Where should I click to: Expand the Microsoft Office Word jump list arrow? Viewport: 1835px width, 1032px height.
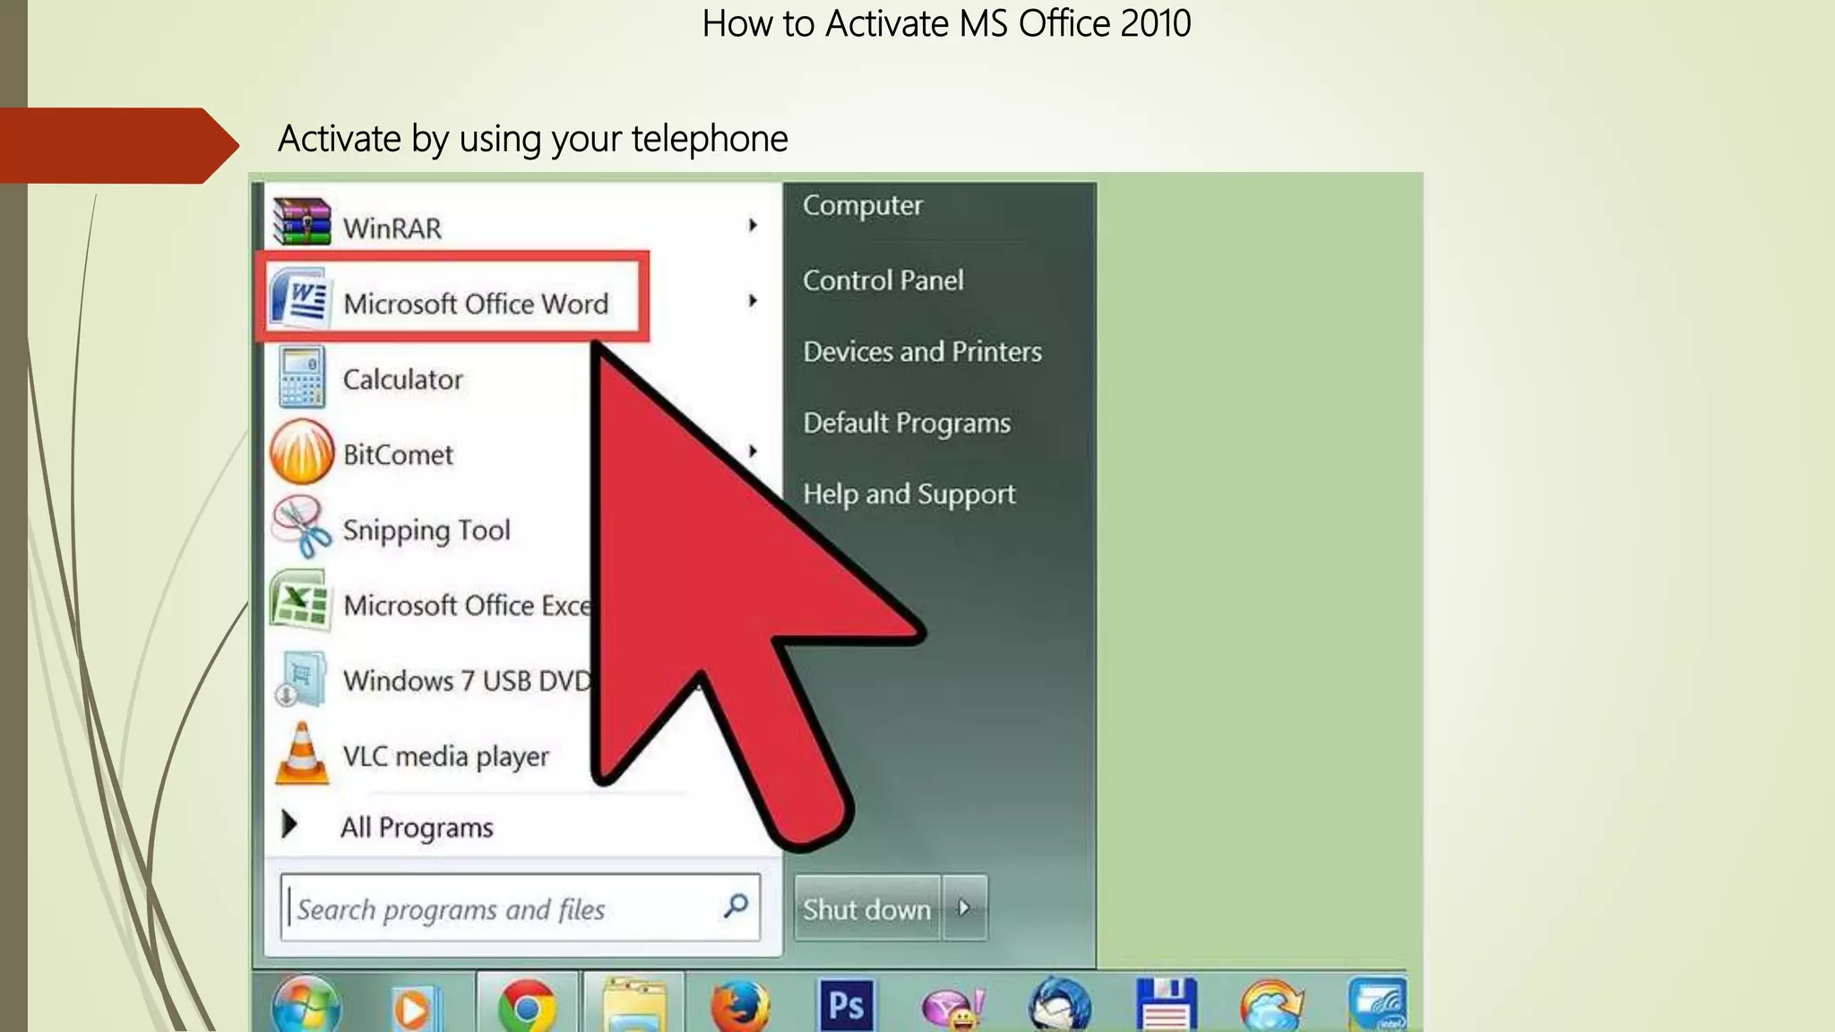pyautogui.click(x=753, y=300)
